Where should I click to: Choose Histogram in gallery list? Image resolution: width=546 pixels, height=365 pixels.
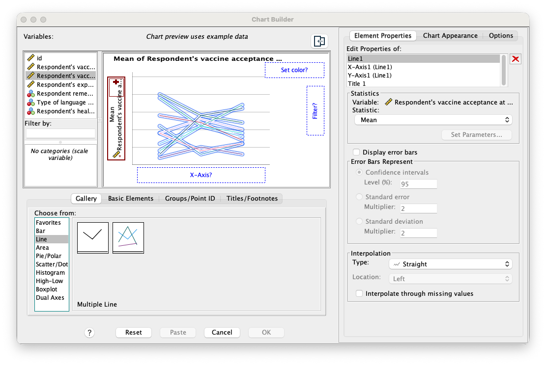[x=52, y=273]
